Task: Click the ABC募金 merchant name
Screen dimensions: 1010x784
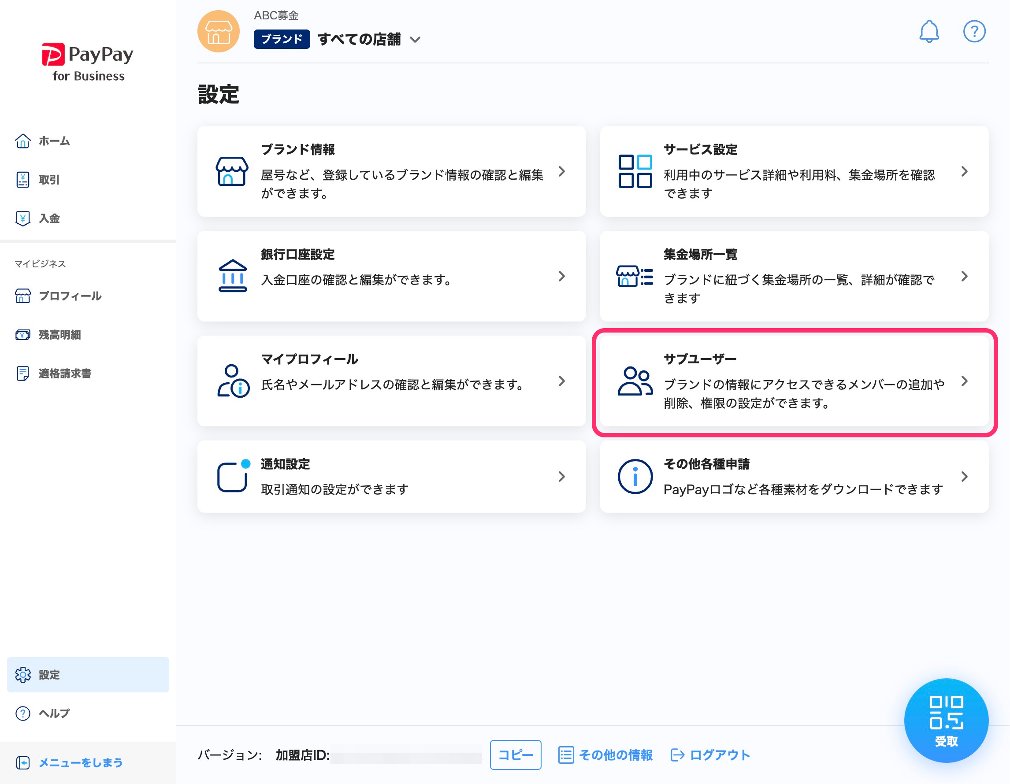Action: [x=276, y=15]
